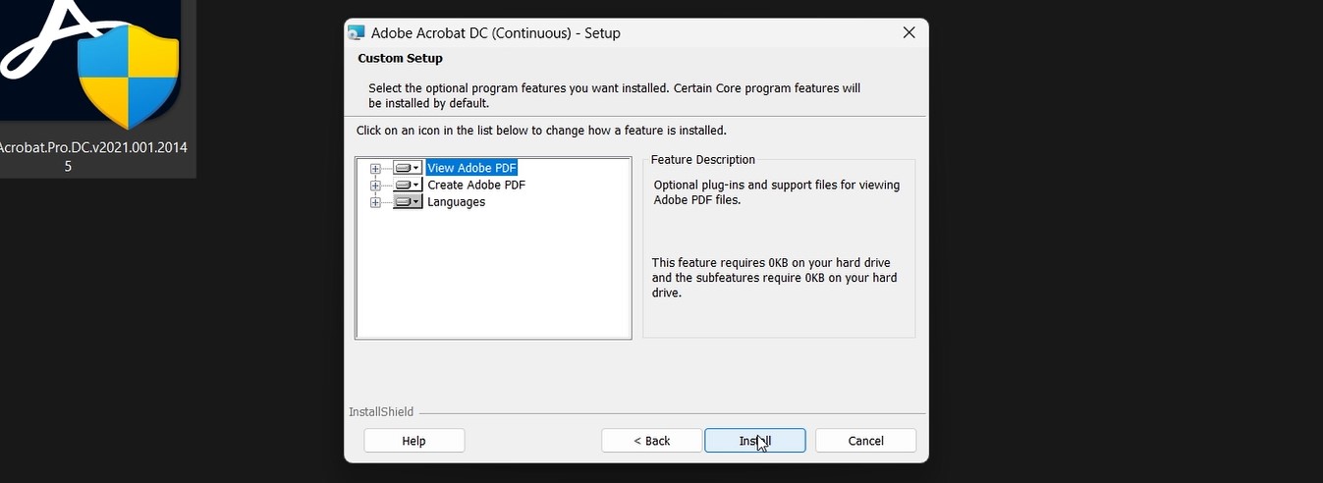The image size is (1323, 483).
Task: Cancel the setup wizard
Action: tap(865, 441)
